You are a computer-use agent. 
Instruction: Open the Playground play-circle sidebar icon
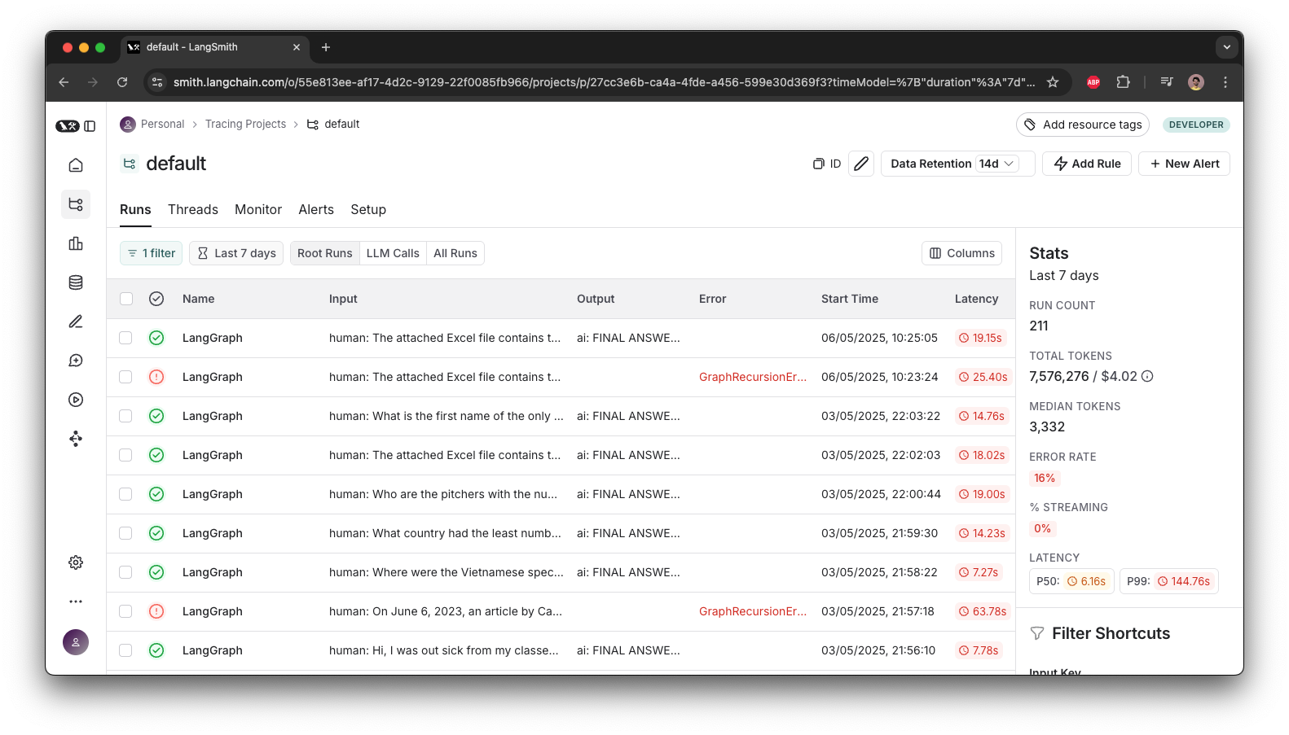[x=76, y=400]
